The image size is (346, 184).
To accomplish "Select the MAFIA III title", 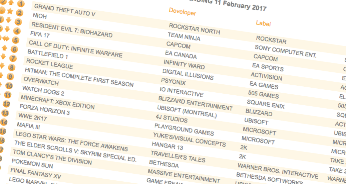I will (x=28, y=126).
